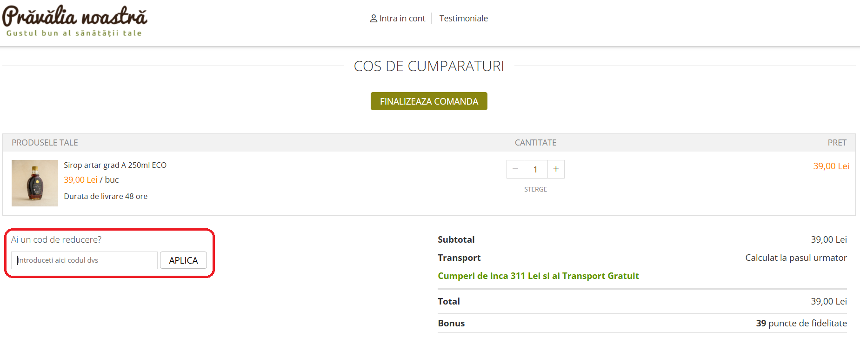The height and width of the screenshot is (338, 860).
Task: Focus the discount code input field
Action: 84,260
